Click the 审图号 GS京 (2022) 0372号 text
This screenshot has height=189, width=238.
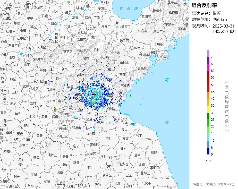214,184
